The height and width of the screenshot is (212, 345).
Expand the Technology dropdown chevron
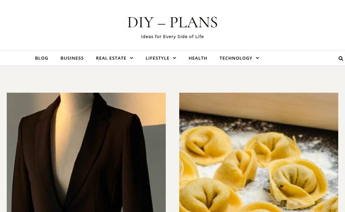(257, 58)
